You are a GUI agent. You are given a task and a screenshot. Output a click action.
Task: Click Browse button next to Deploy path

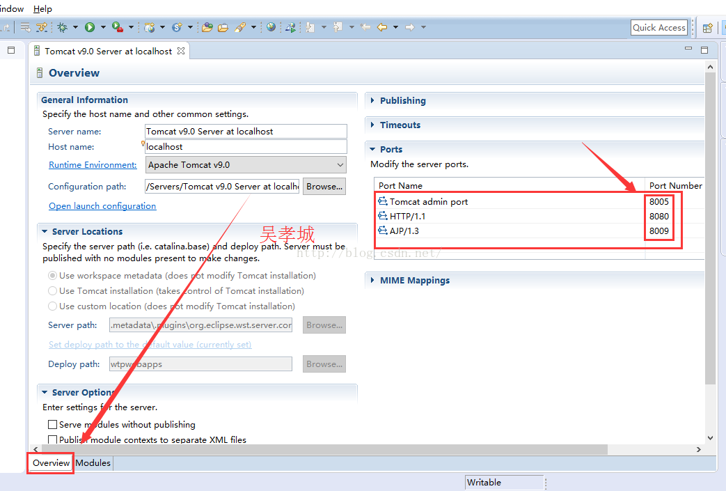[324, 364]
